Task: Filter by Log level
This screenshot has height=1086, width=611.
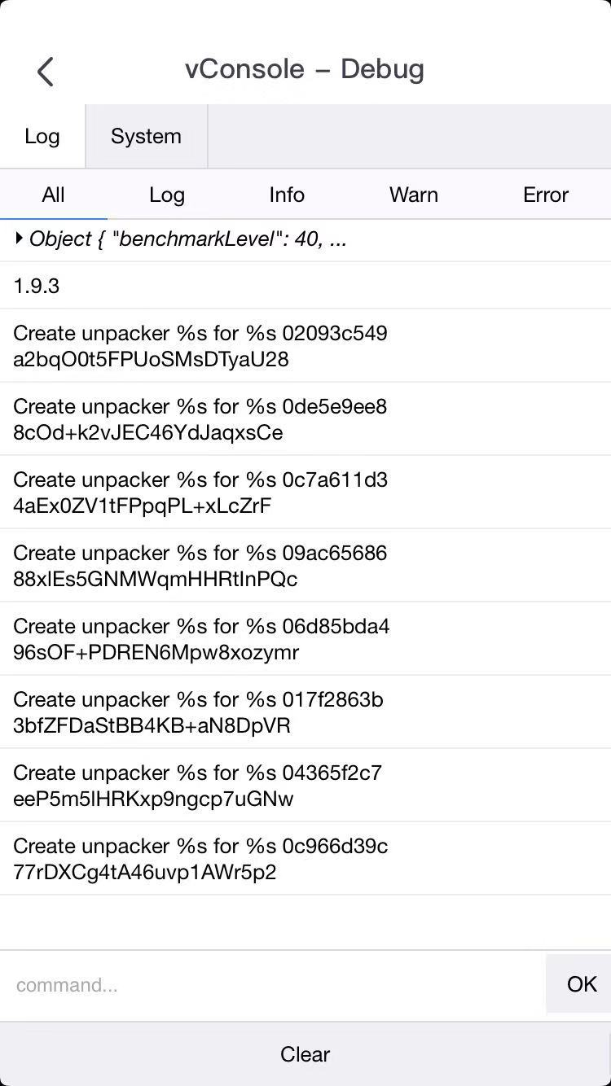Action: pyautogui.click(x=167, y=195)
